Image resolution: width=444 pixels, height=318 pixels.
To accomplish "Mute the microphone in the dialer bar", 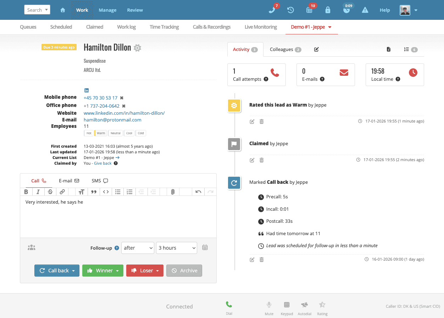I will point(269,305).
